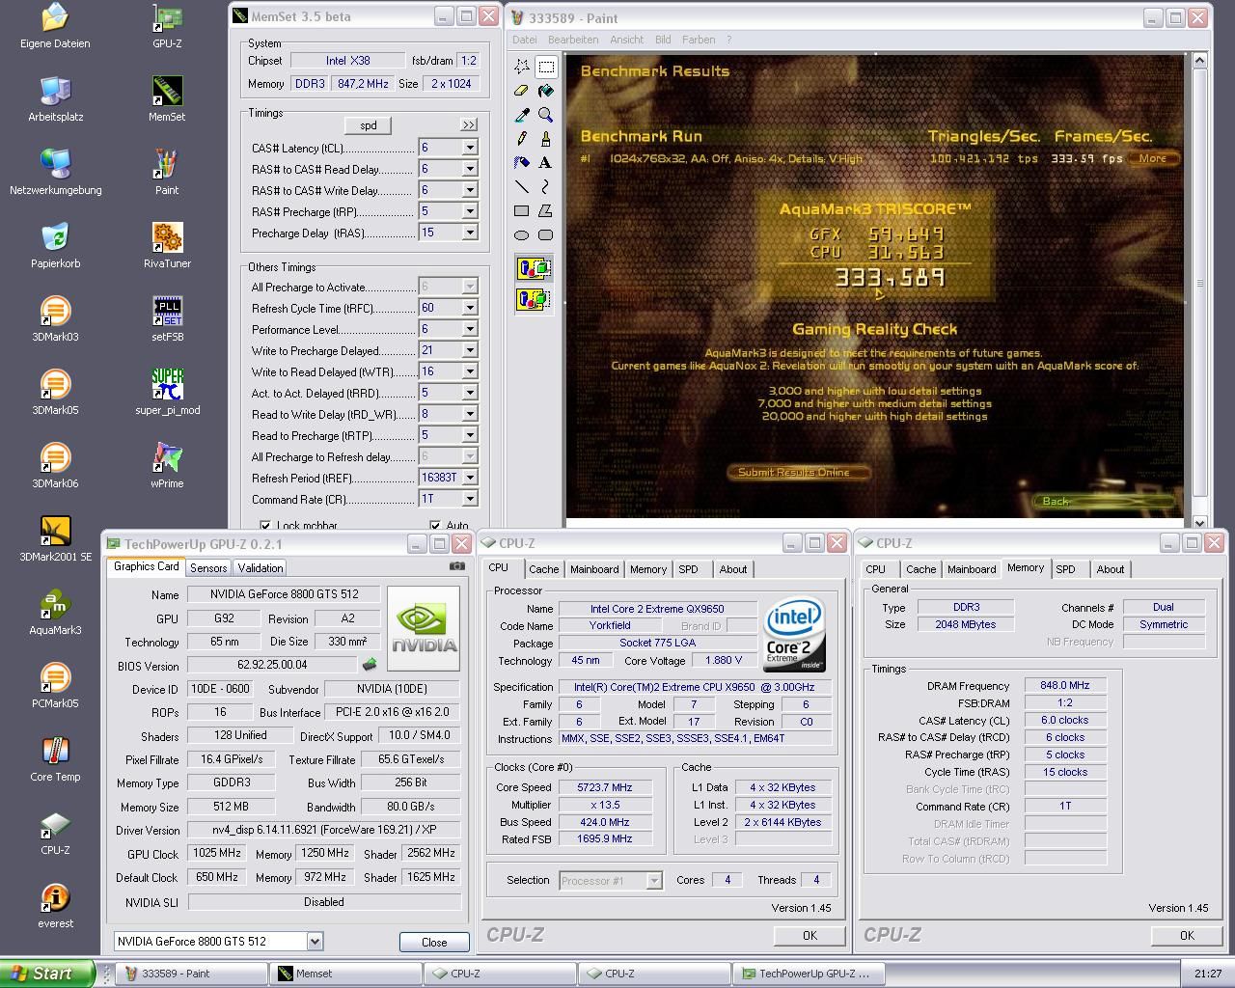The height and width of the screenshot is (988, 1235).
Task: Select the super_pi_mod desktop icon
Action: pos(167,392)
